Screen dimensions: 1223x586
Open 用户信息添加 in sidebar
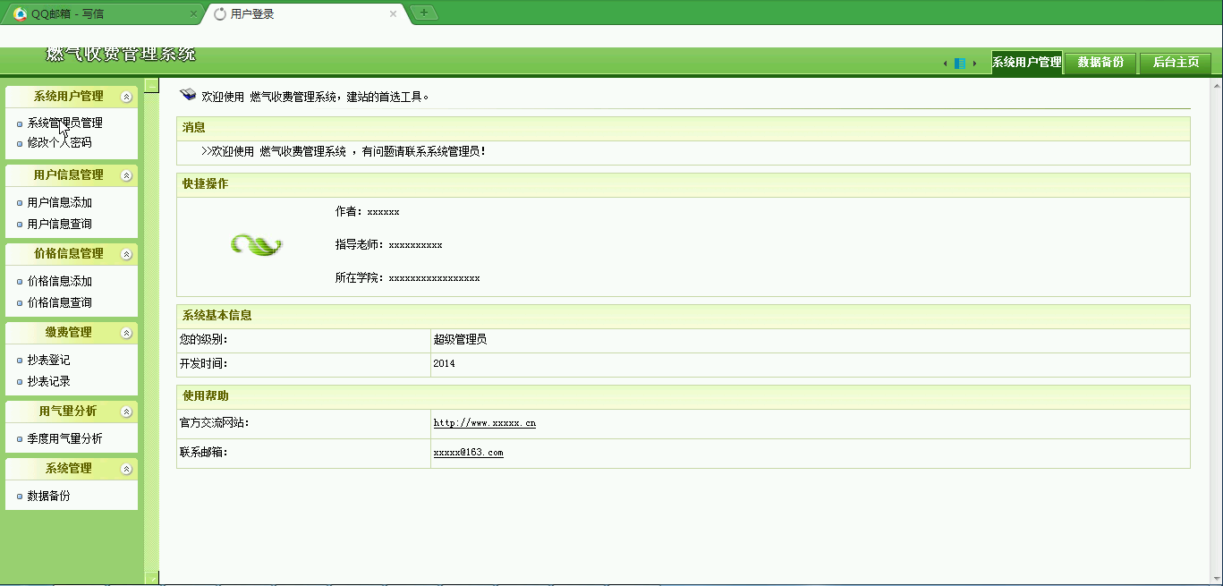[59, 203]
